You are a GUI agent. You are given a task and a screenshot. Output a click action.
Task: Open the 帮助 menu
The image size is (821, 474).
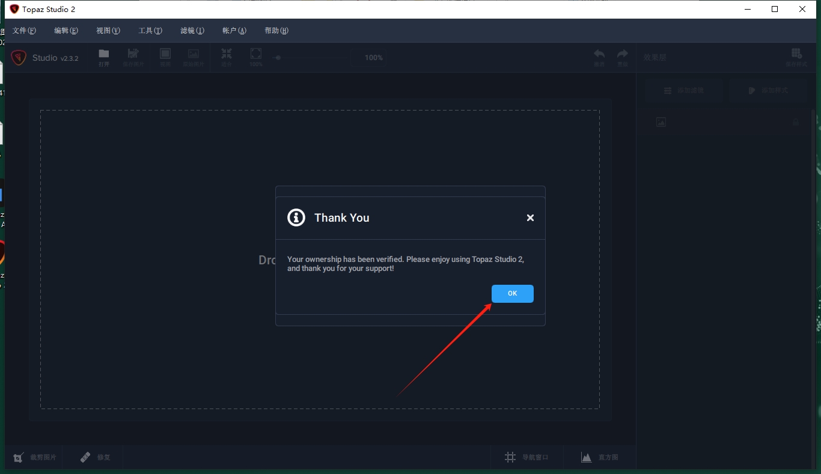pyautogui.click(x=276, y=31)
